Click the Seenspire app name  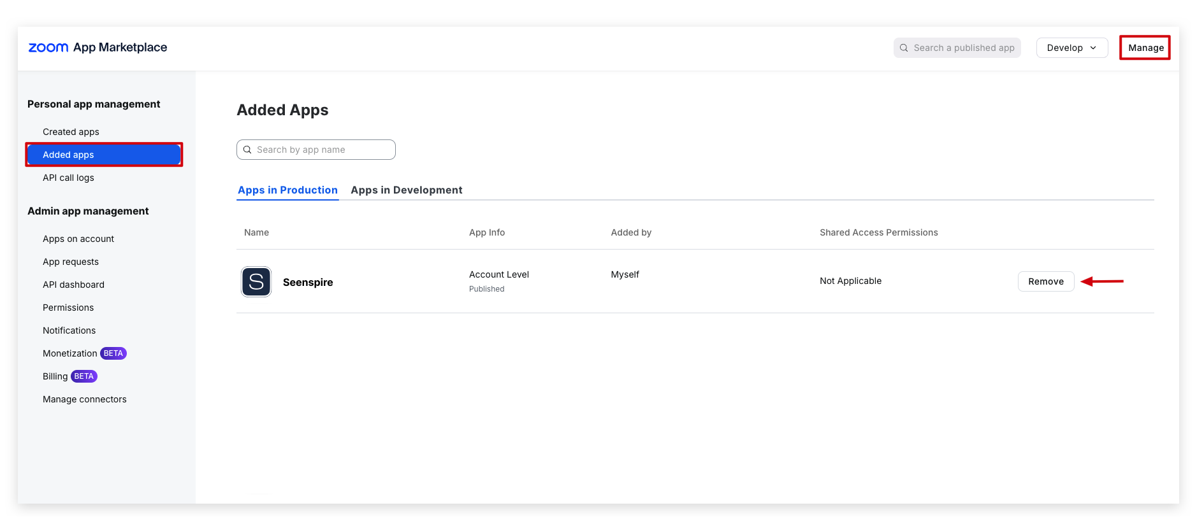pyautogui.click(x=308, y=282)
